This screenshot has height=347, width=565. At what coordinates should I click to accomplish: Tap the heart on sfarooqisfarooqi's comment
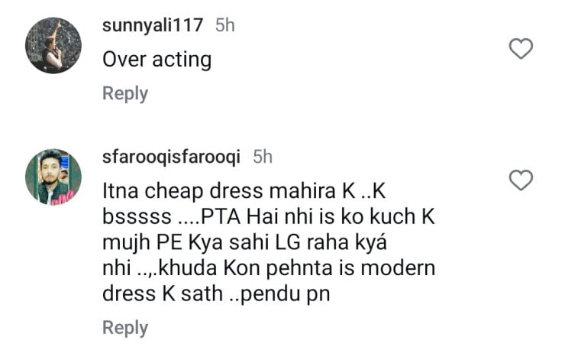point(521,180)
